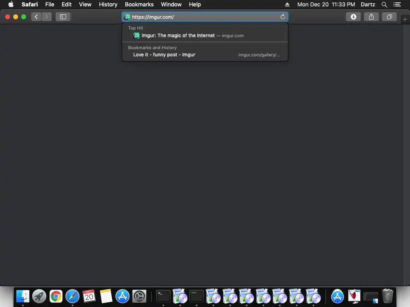Open the Edit menu
This screenshot has width=410, height=307.
[x=66, y=4]
